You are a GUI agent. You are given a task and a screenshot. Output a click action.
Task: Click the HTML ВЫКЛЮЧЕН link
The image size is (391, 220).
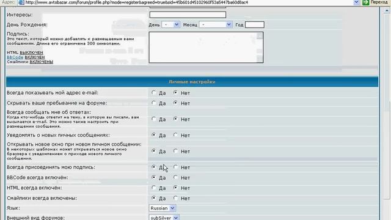click(31, 53)
